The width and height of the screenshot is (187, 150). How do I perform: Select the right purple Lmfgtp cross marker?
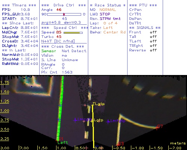click(108, 121)
